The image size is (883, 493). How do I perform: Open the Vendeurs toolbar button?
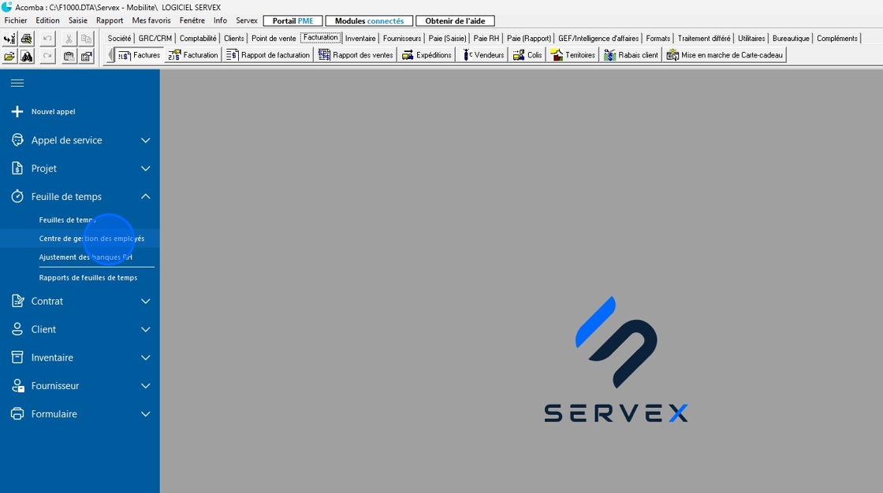[483, 55]
